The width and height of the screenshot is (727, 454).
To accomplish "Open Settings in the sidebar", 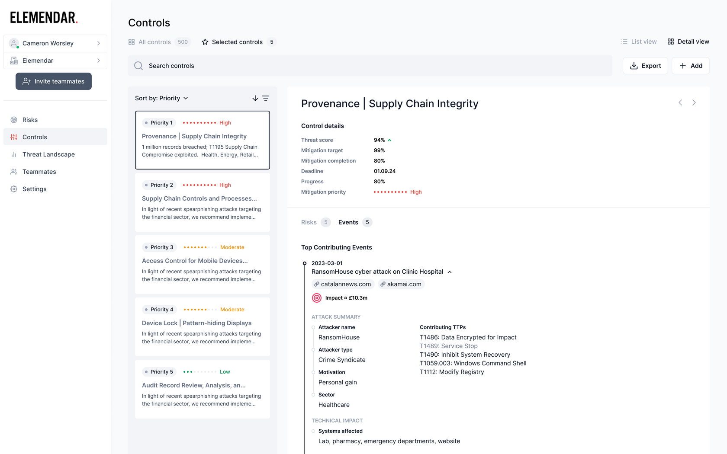I will [34, 189].
